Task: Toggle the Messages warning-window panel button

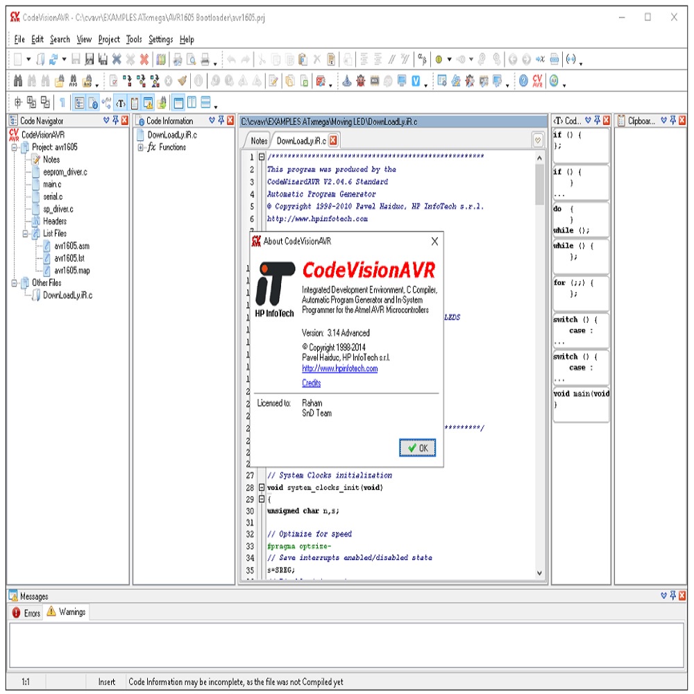Action: tap(149, 103)
